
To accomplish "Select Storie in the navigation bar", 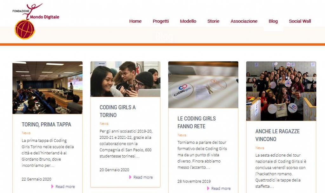I will point(213,21).
